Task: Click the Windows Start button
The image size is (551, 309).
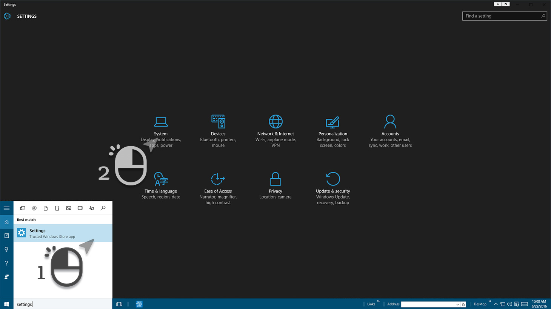Action: [6, 304]
